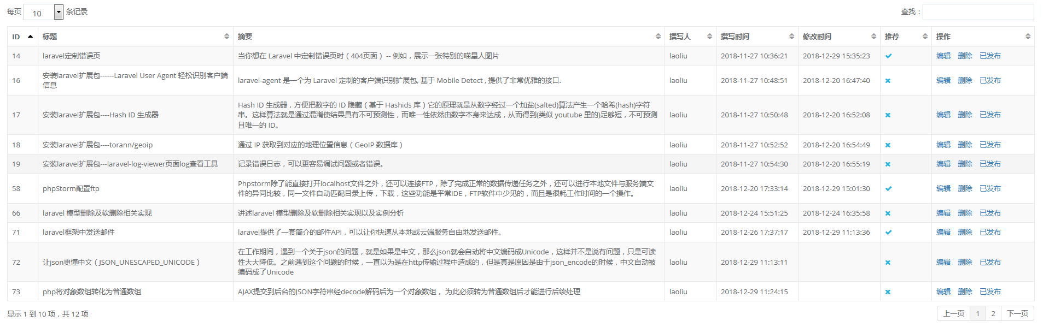
Task: Open the records-per-page dropdown
Action: tap(59, 12)
